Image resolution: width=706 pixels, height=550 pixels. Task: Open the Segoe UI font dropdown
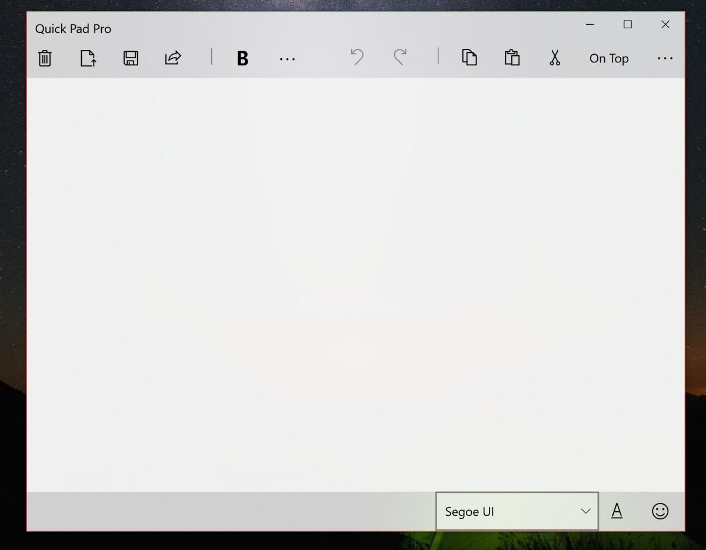click(x=517, y=511)
